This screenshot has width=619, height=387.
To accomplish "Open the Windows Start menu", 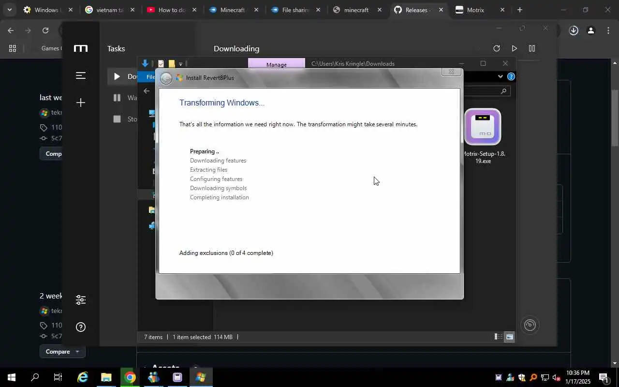I will pyautogui.click(x=11, y=377).
